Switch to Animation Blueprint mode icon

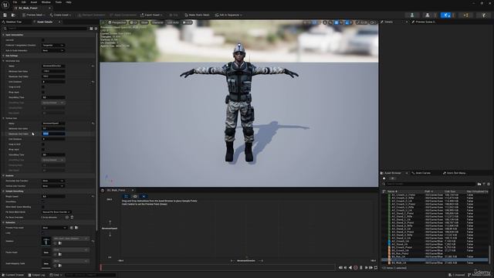(465, 15)
